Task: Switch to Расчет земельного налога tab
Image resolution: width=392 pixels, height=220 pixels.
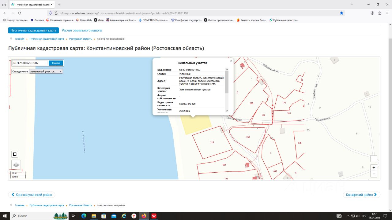Action: 82,31
